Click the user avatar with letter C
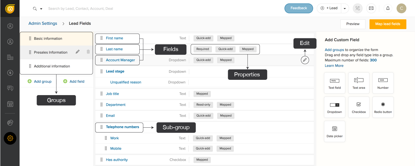 point(401,8)
